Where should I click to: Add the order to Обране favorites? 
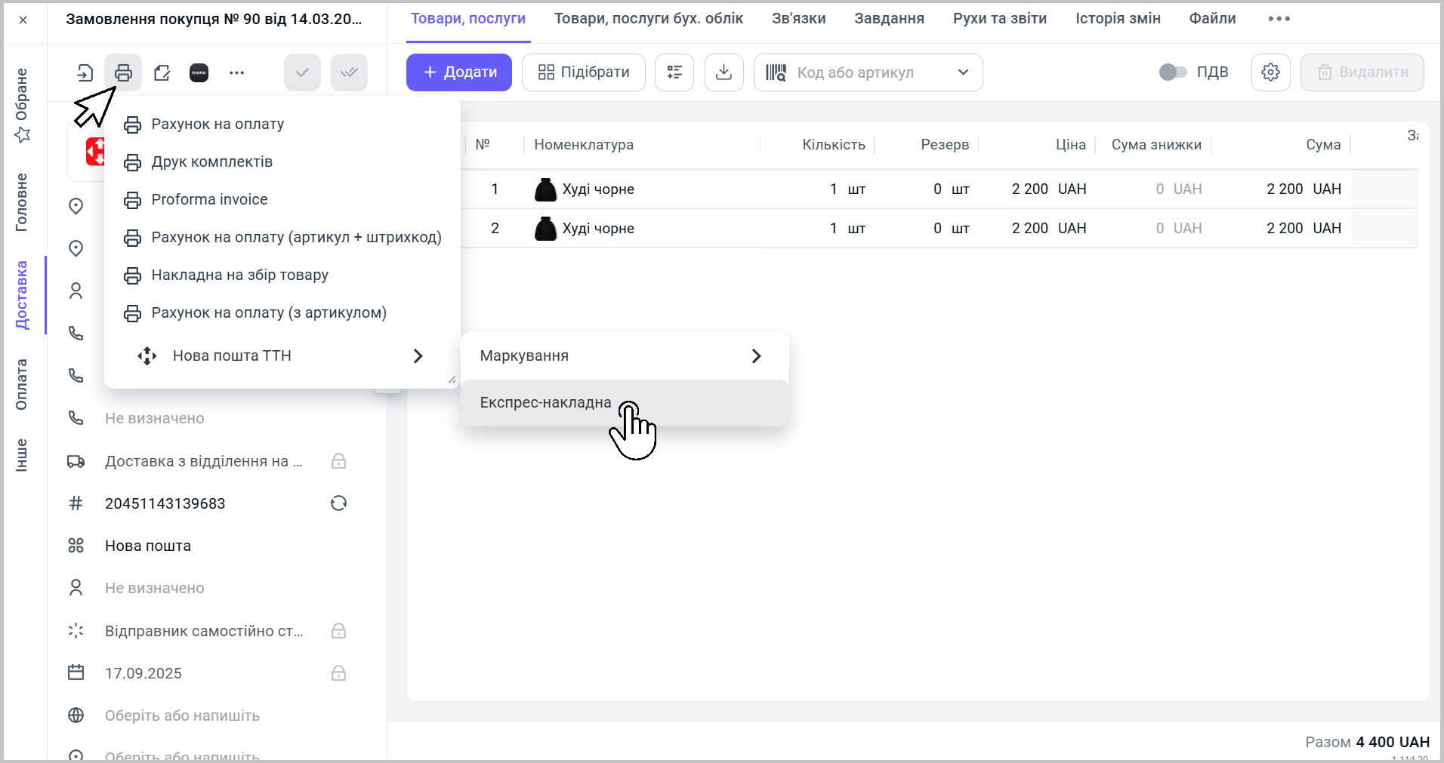[23, 106]
